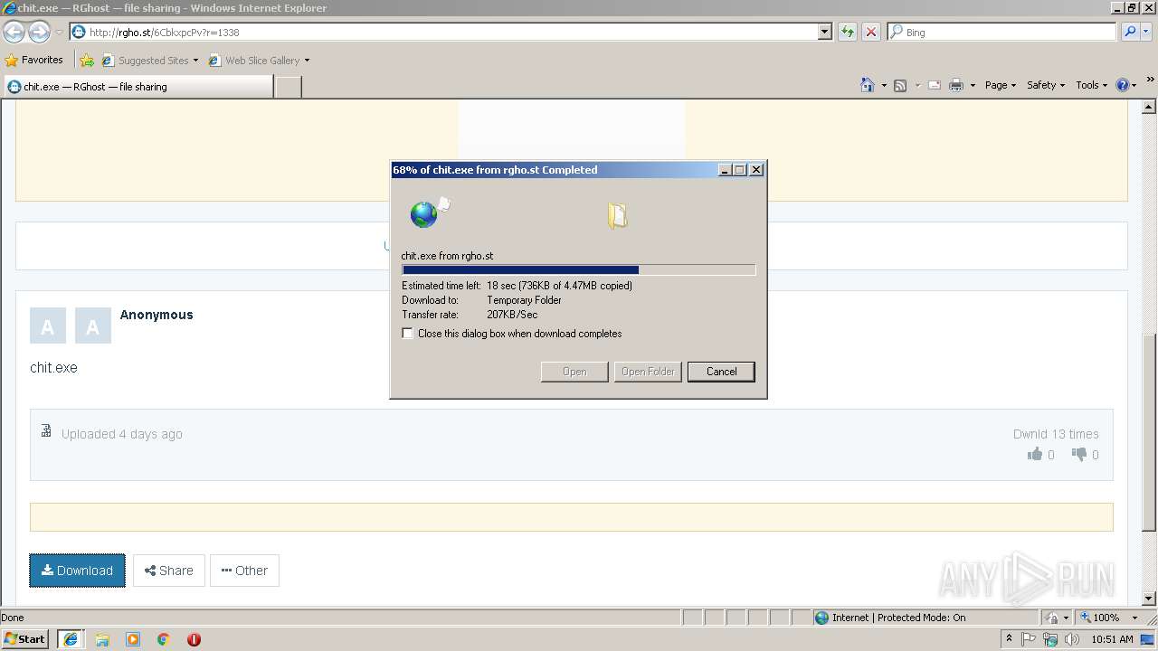The height and width of the screenshot is (651, 1158).
Task: Click 'Internet | Protected Mode: On' status
Action: tap(899, 618)
